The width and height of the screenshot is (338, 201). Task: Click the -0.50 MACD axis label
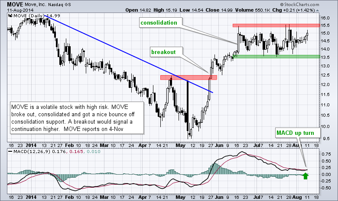[x=325, y=188]
